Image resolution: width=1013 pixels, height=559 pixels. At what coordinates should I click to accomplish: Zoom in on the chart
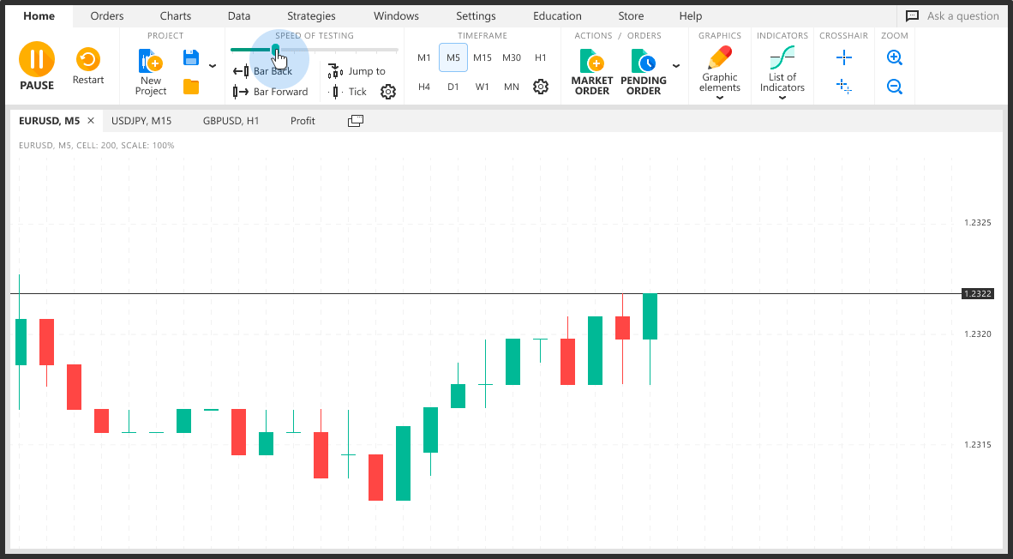coord(894,57)
